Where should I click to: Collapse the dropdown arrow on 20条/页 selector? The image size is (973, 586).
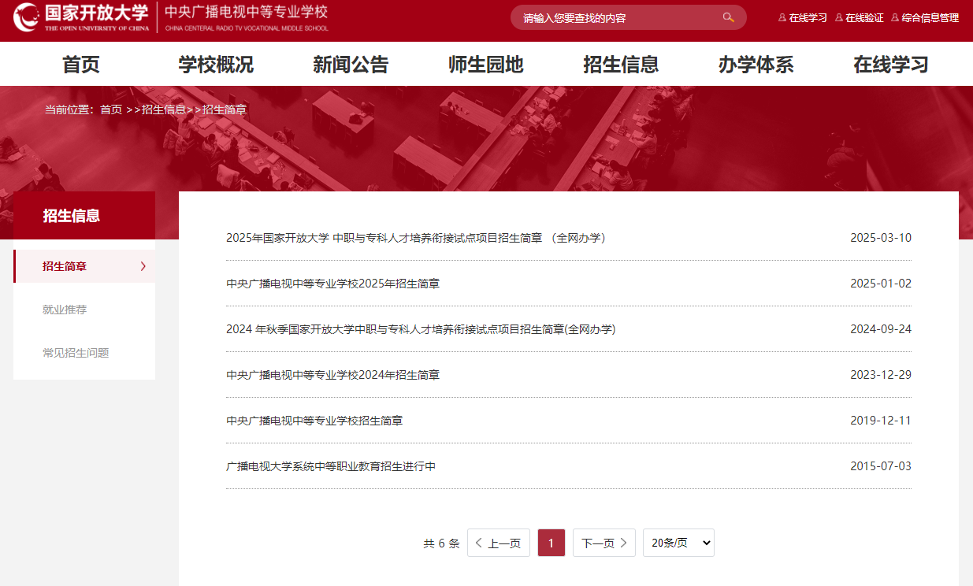click(706, 543)
